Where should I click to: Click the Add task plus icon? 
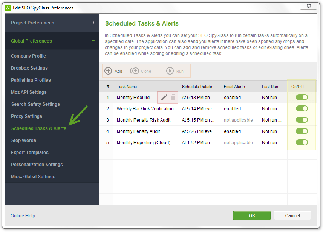coord(108,71)
